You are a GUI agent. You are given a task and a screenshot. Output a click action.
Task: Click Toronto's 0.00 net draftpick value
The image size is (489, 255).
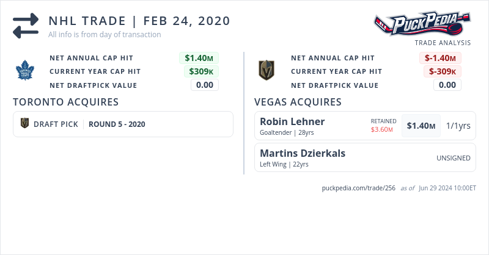pos(204,85)
